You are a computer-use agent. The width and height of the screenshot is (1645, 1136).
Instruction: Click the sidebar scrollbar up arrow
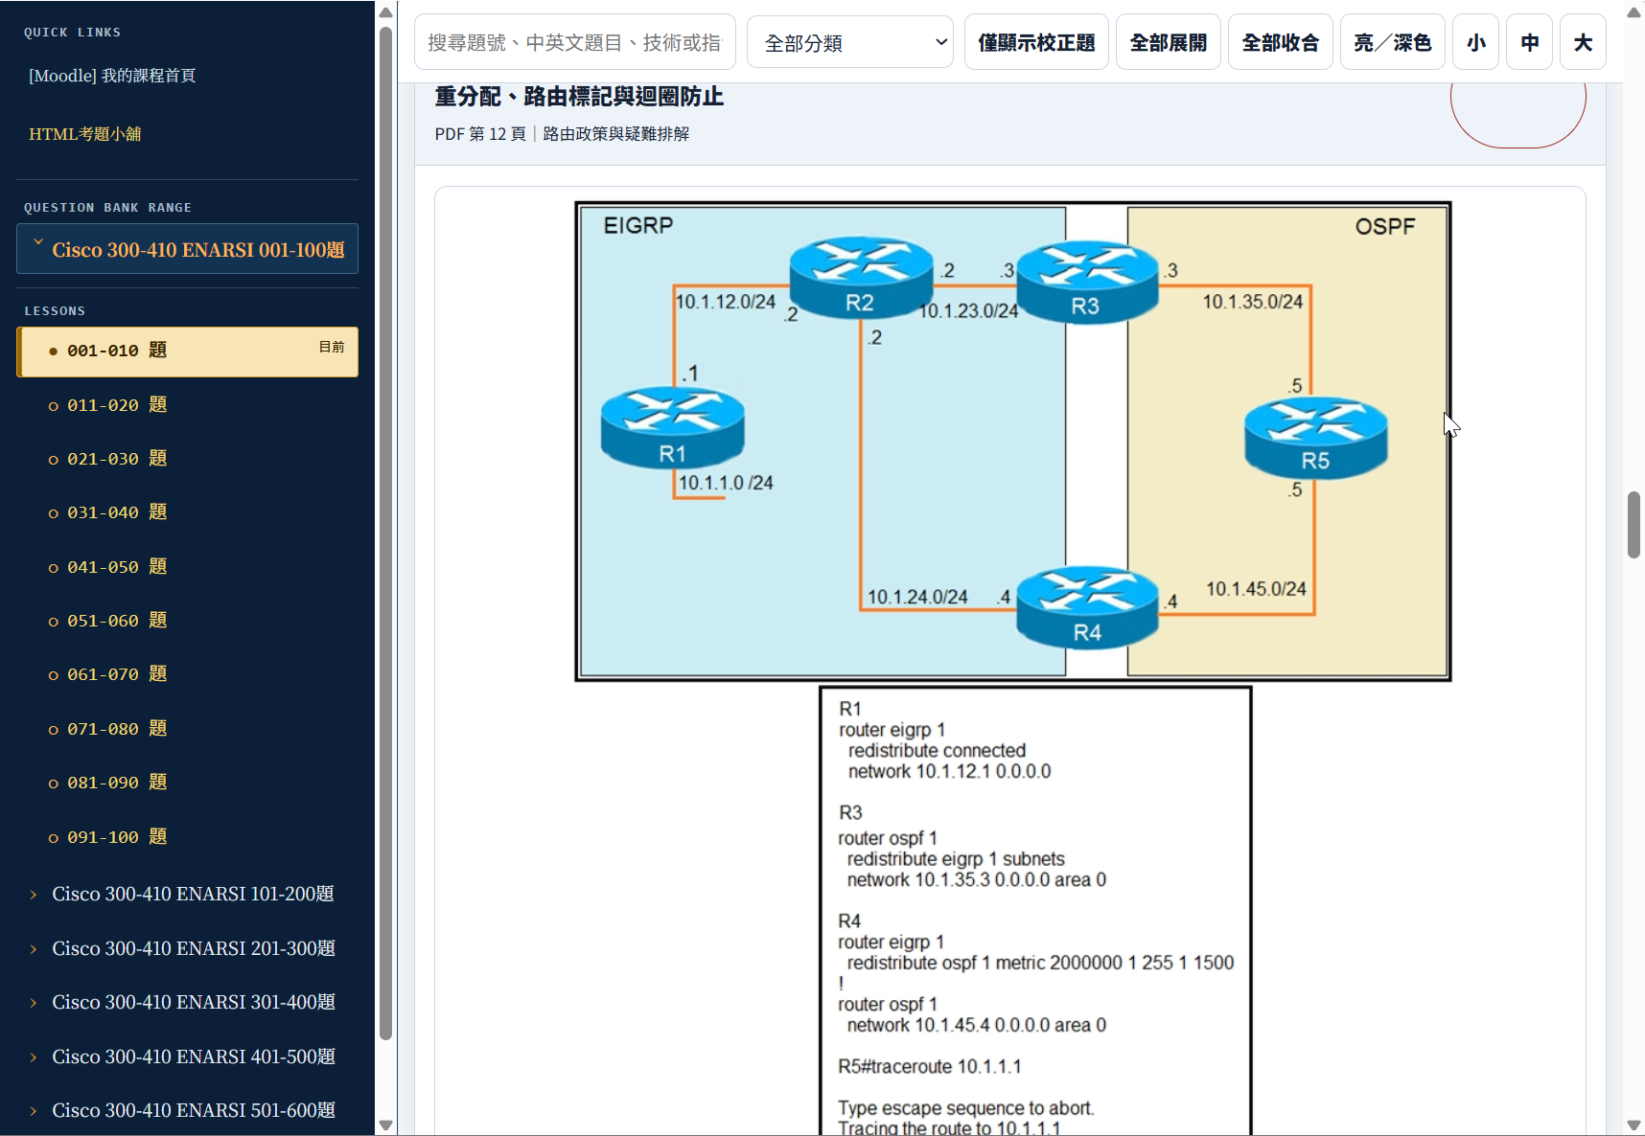coord(386,12)
